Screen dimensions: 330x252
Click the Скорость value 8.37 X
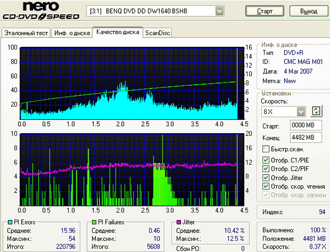(x=317, y=246)
